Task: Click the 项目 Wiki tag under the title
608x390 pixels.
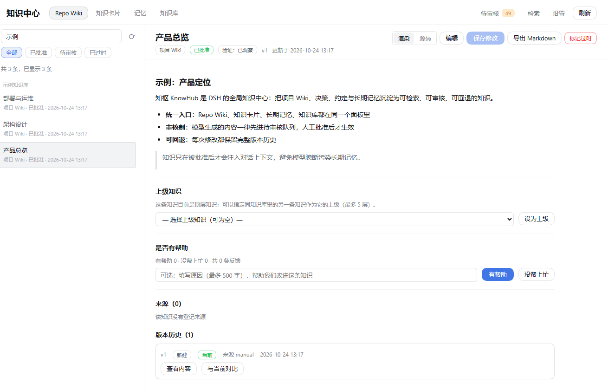Action: (x=170, y=50)
